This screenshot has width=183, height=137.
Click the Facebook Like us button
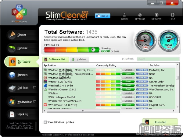tap(102, 16)
